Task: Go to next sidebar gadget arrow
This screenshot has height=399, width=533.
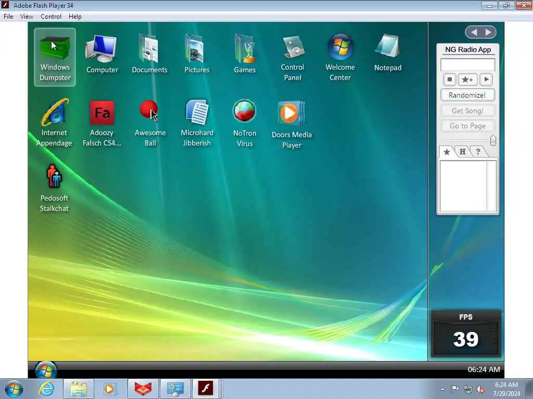Action: 488,32
